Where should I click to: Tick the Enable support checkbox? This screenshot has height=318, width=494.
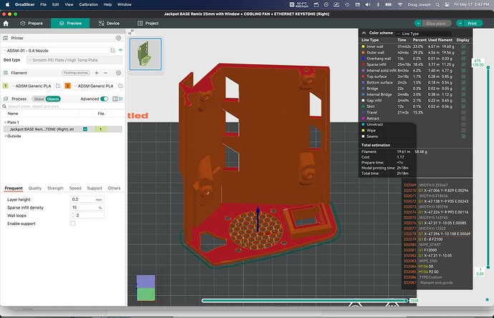pos(73,224)
